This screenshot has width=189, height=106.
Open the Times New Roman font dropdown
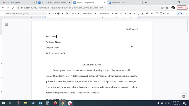pos(106,13)
